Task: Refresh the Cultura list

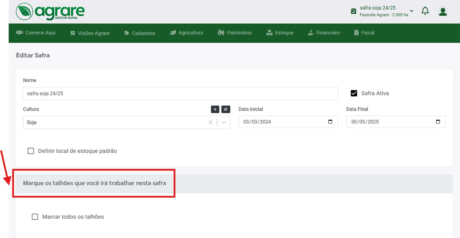Action: point(226,109)
